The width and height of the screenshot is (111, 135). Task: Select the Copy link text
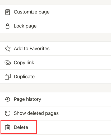[24, 63]
